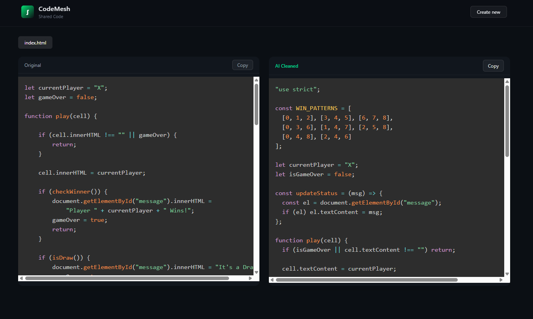
Task: Copy the AI Cleaned code snippet
Action: [493, 66]
